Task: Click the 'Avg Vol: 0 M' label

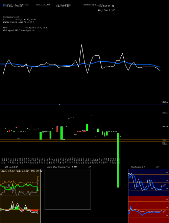Action: click(x=106, y=6)
